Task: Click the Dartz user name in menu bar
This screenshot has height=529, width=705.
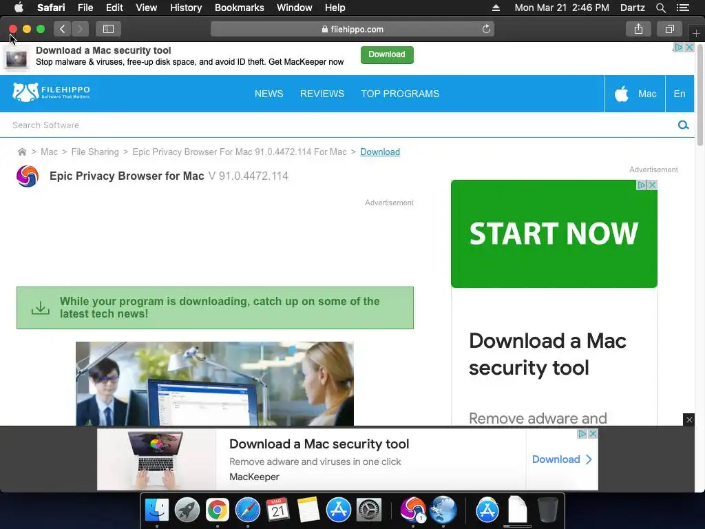Action: pyautogui.click(x=632, y=8)
